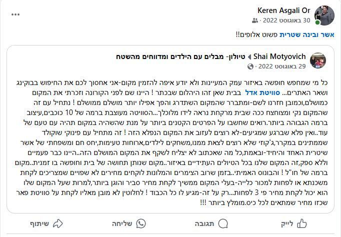
Task: Open Keren Asgali Or's profile picture
Action: click(x=325, y=15)
